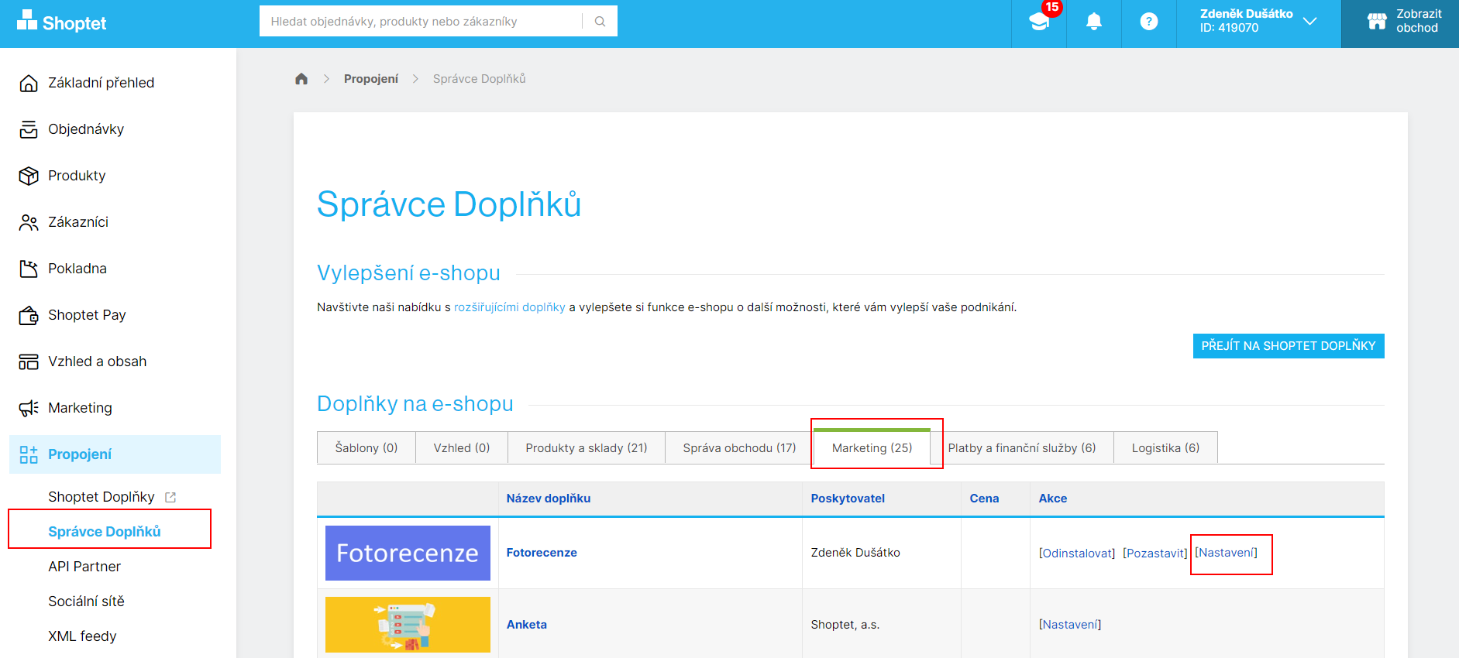Viewport: 1459px width, 658px height.
Task: Click the Objednávky inbox icon
Action: [x=29, y=129]
